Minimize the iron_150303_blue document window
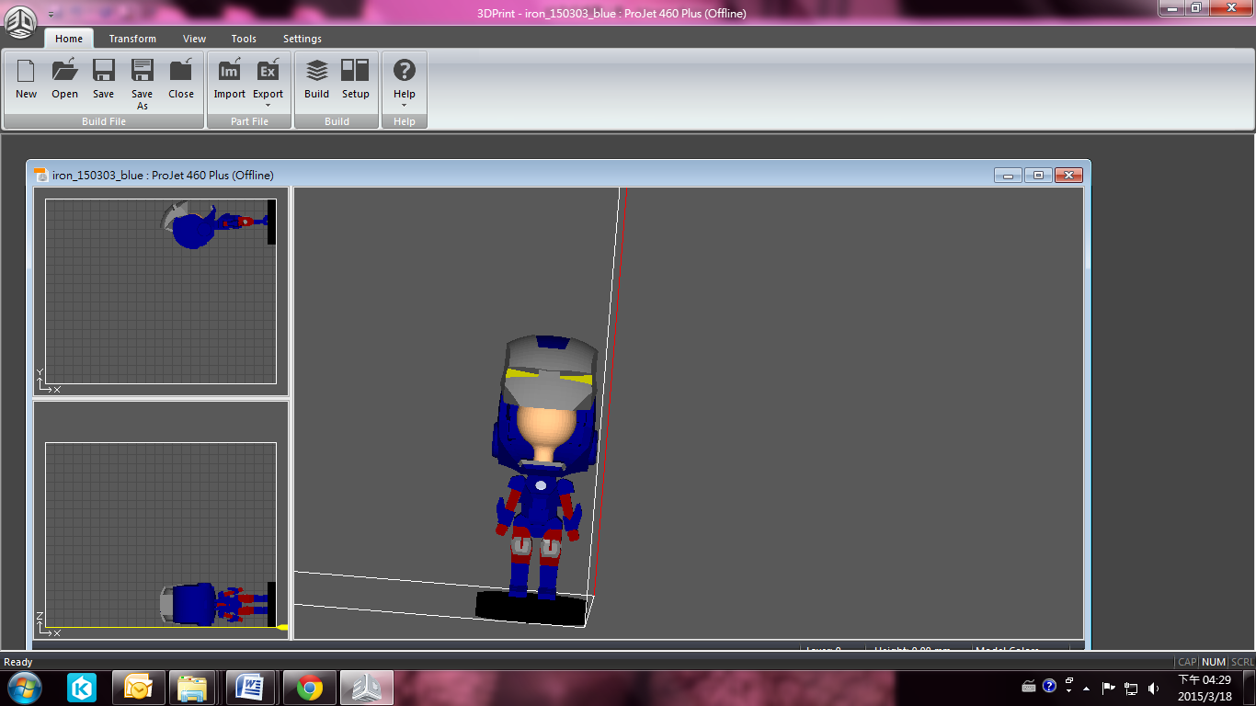 1009,175
